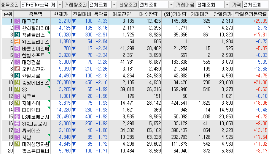Click the 증 badge beside 태영건설
This screenshot has height=154, width=269.
click(17, 62)
